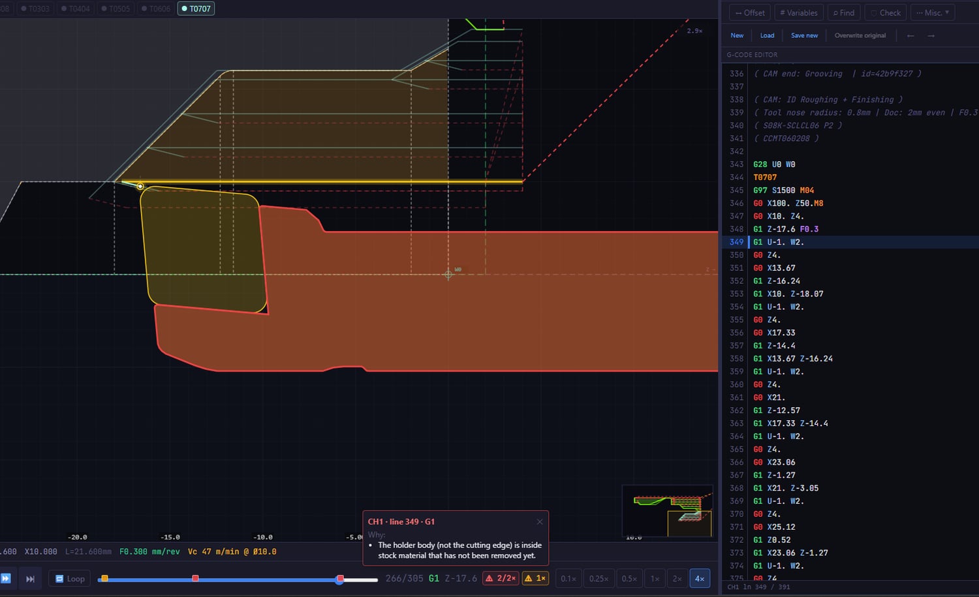This screenshot has height=597, width=979.
Task: Click the Find search button
Action: coord(843,12)
